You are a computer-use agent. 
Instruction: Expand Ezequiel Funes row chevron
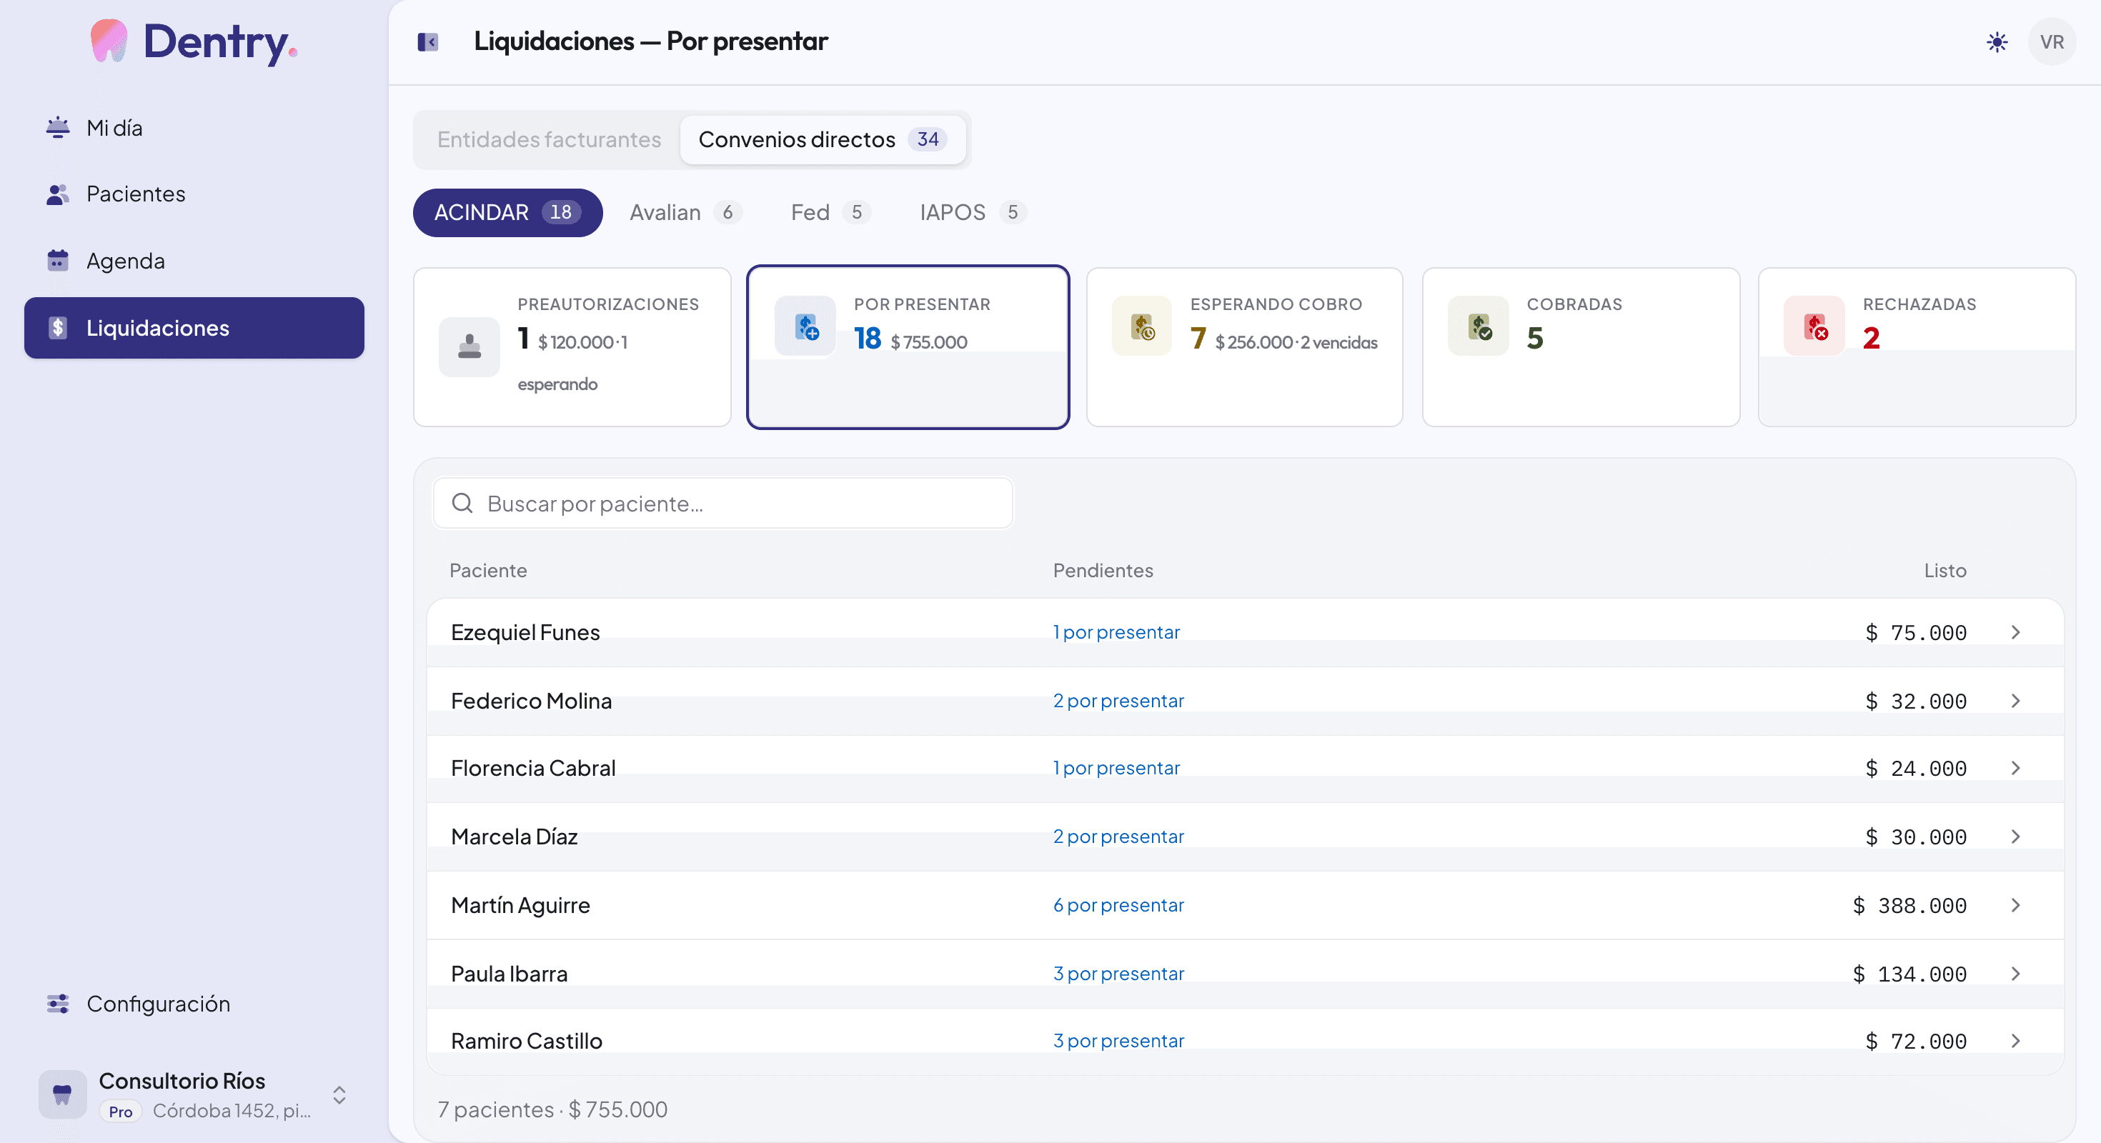click(x=2015, y=633)
